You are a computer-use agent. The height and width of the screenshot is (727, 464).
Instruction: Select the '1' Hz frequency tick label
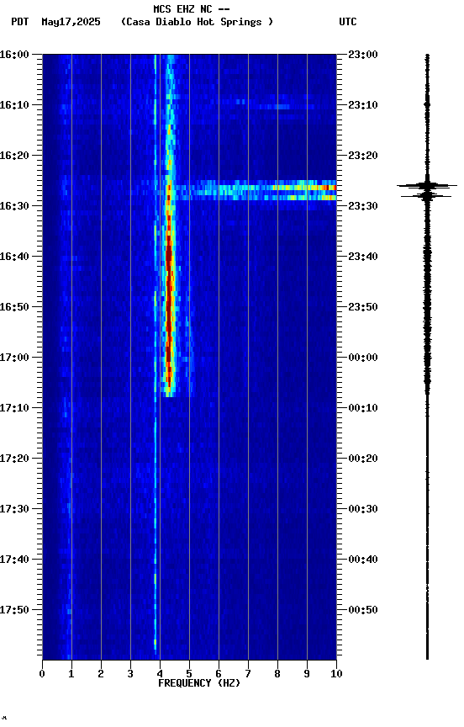[71, 674]
